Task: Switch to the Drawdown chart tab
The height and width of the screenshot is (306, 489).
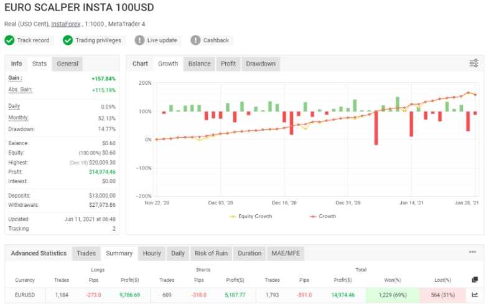Action: pyautogui.click(x=261, y=64)
